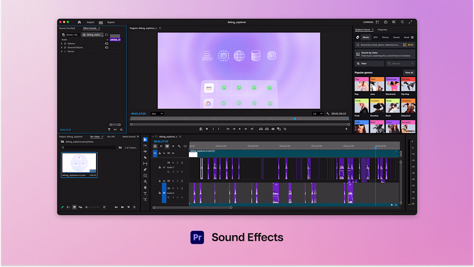Select the defang_explainer-v1.mp4 thumbnail
The width and height of the screenshot is (474, 267).
point(79,163)
